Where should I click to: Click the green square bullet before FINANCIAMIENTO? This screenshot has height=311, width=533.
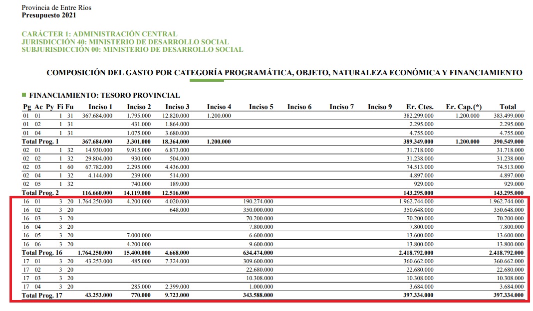pos(24,95)
